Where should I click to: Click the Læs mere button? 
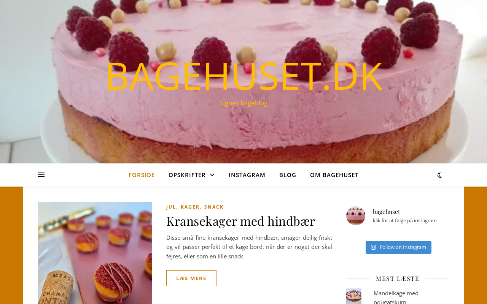(191, 278)
